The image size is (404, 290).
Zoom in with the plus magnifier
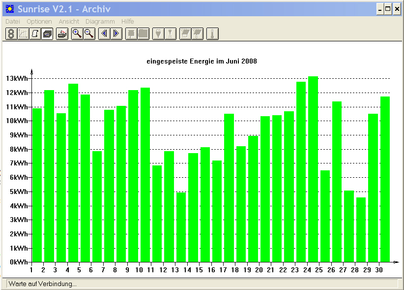coord(77,34)
